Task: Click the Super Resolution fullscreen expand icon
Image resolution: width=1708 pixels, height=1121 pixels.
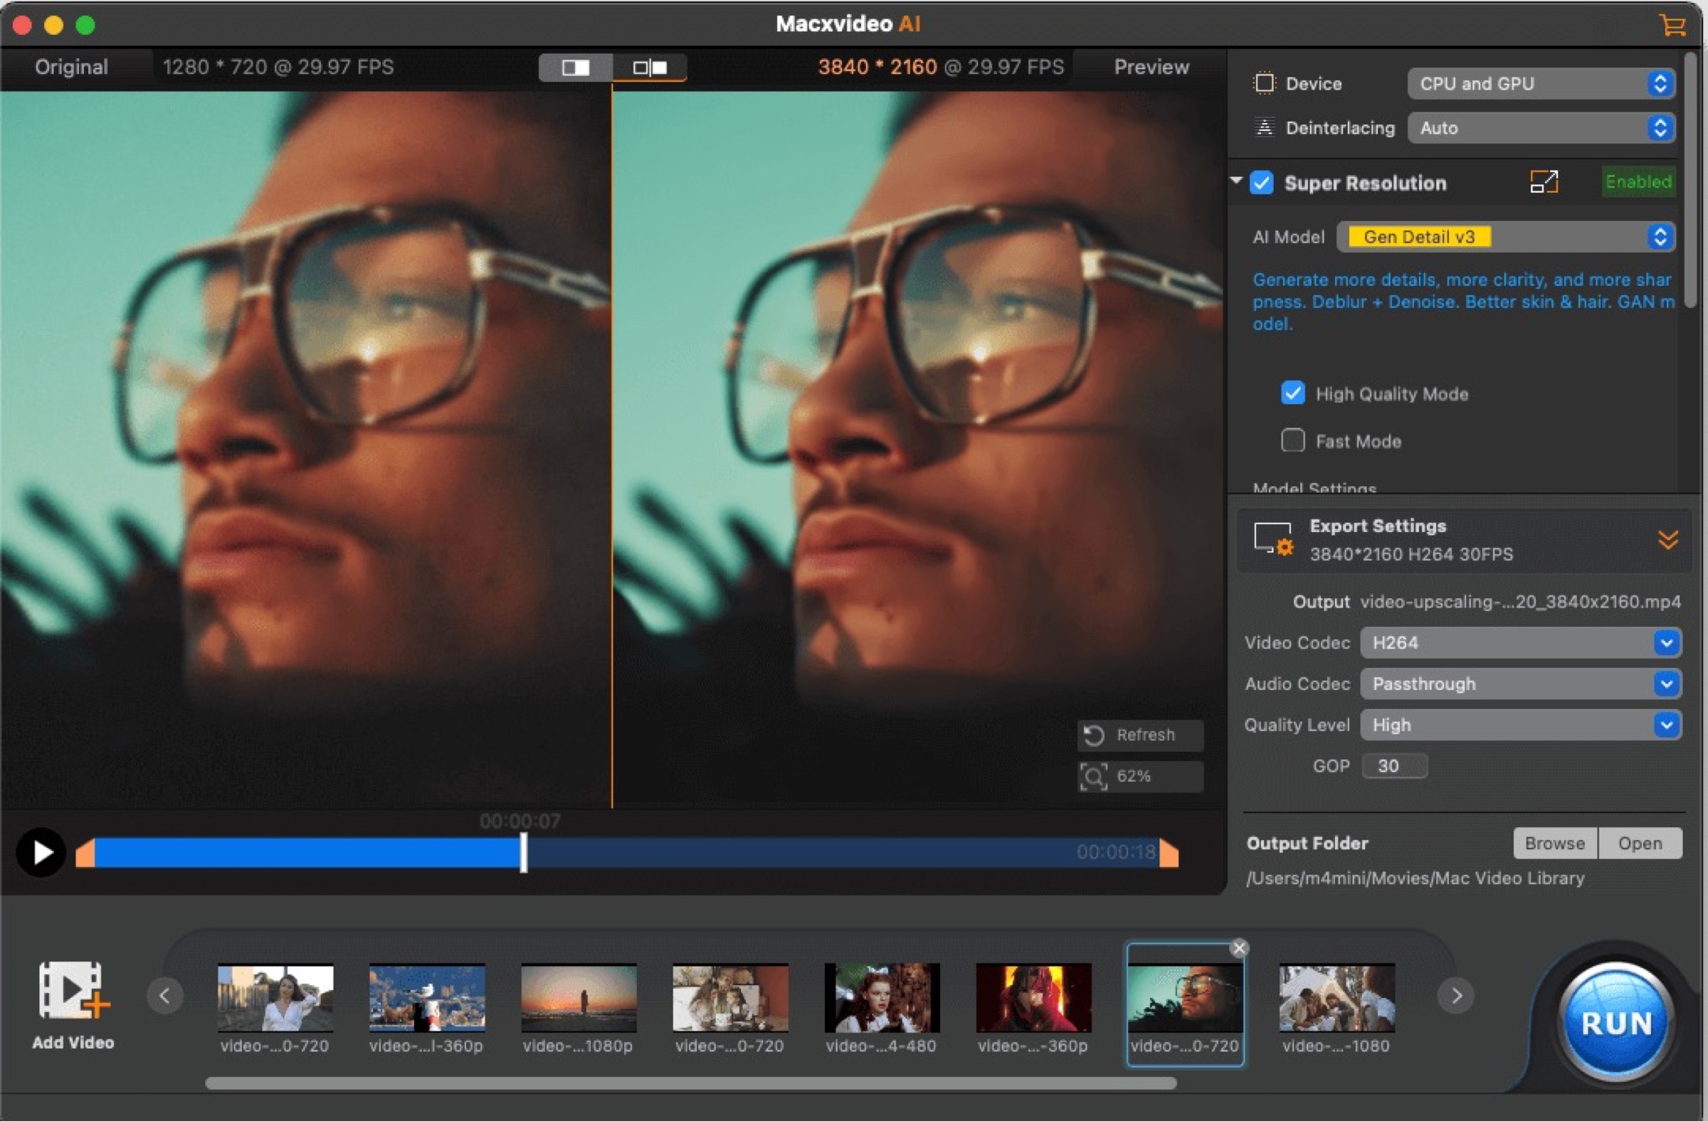Action: [1544, 181]
